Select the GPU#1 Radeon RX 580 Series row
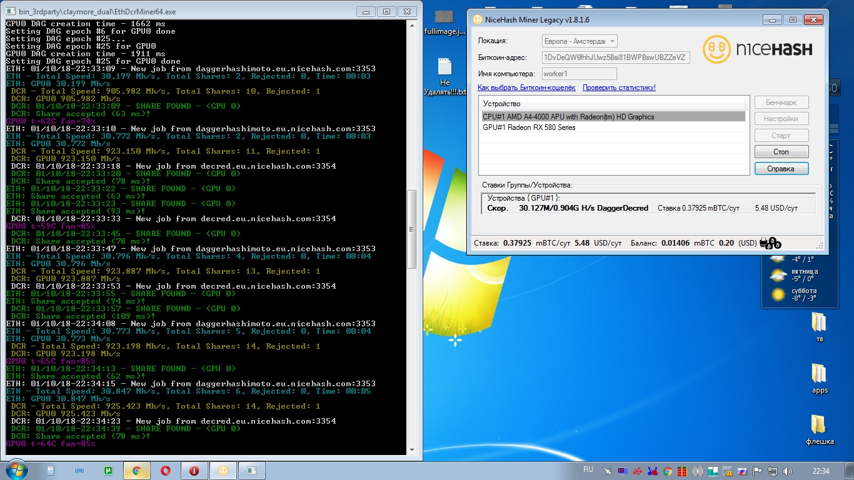Viewport: 854px width, 480px height. click(x=613, y=127)
